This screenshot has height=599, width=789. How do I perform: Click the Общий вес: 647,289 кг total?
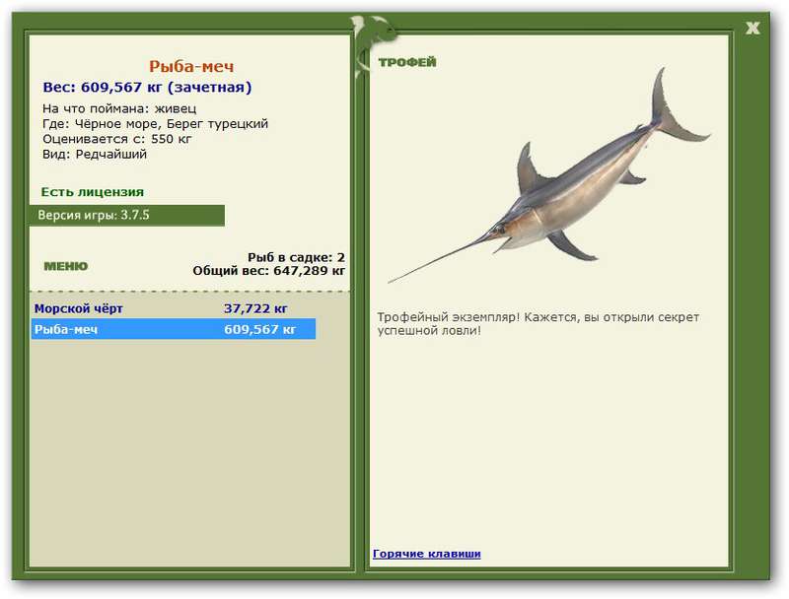268,271
